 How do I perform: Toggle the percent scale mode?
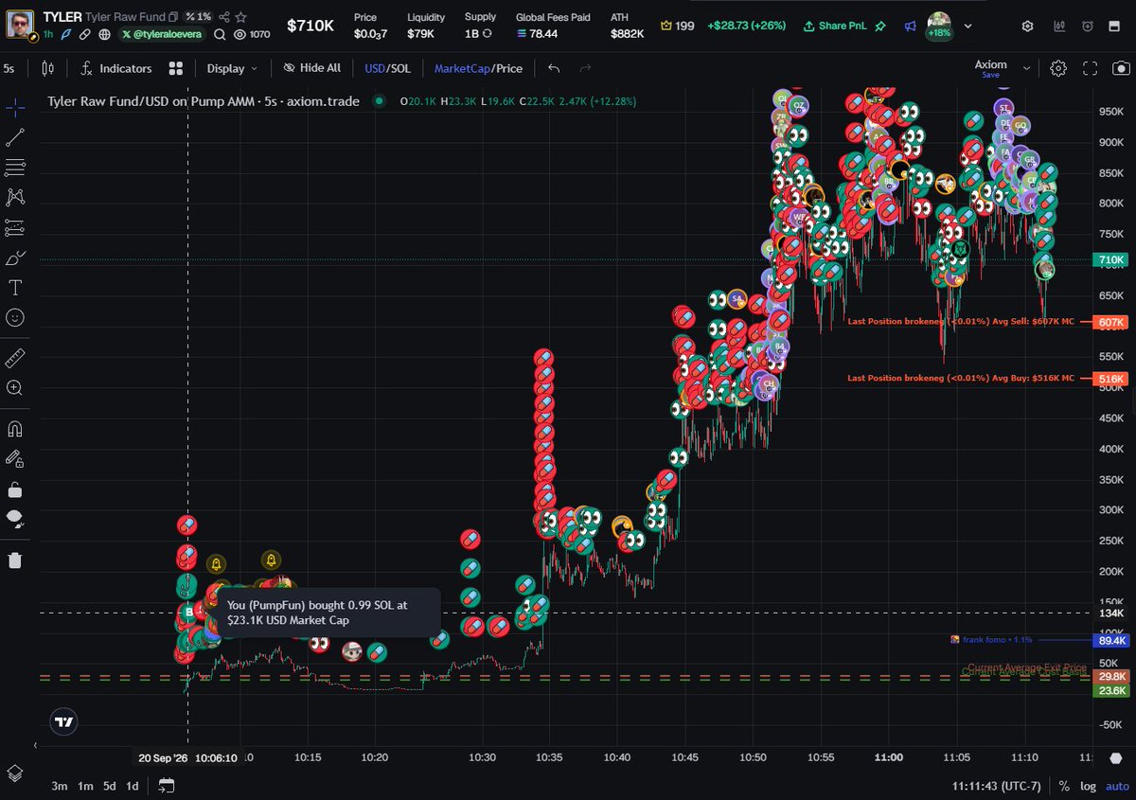[x=1064, y=786]
